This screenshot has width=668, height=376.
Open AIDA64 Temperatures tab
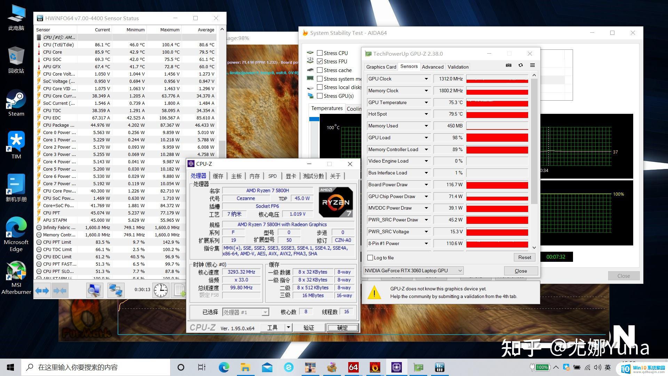(x=327, y=108)
